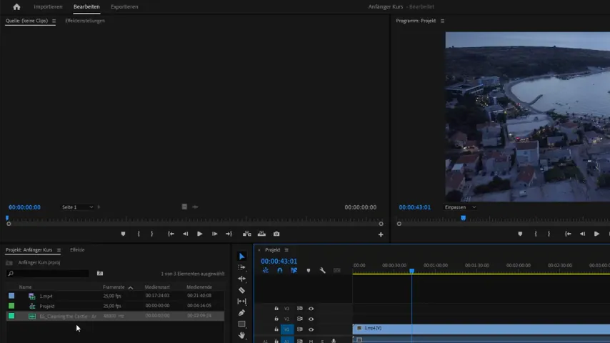Toggle track lock on V2
The width and height of the screenshot is (610, 343).
276,319
